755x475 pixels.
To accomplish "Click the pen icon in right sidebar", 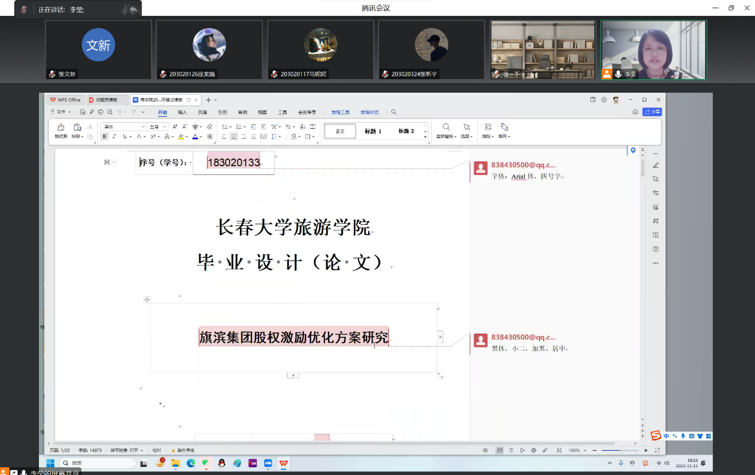I will pos(656,165).
